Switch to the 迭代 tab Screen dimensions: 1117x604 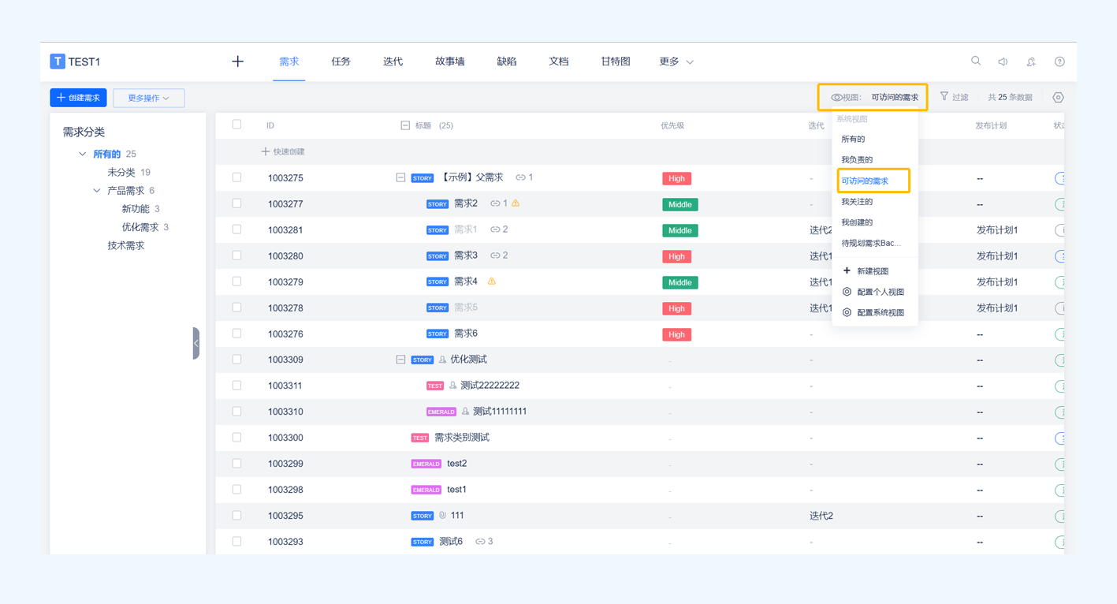pos(393,62)
